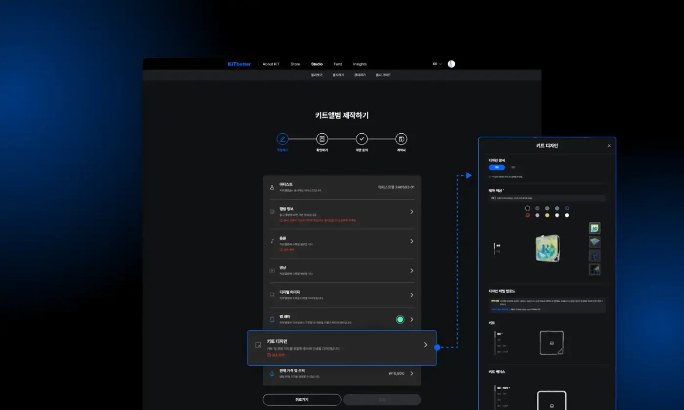Expand the 판매 가격 및 수익 row chevron
The image size is (684, 410).
point(412,373)
